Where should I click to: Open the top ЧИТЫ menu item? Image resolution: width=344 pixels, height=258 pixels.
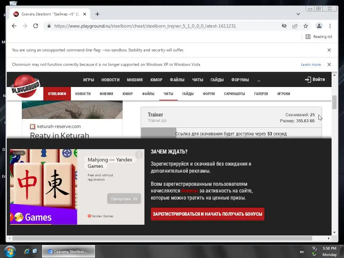click(x=198, y=80)
